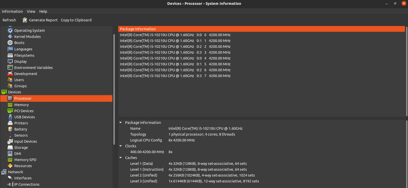Click the Name row in details

coord(261,128)
